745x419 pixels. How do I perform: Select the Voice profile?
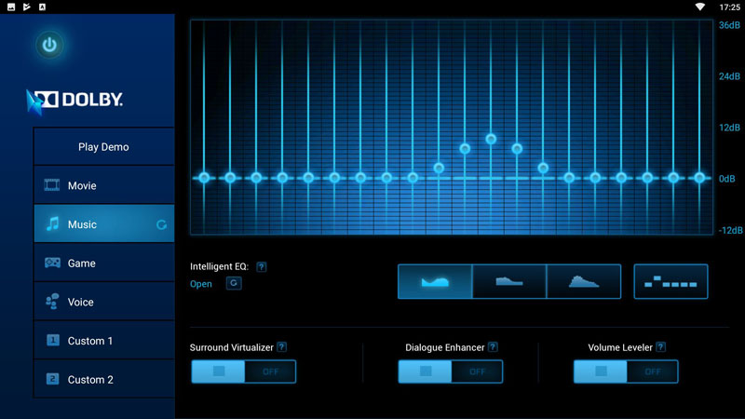click(x=104, y=302)
